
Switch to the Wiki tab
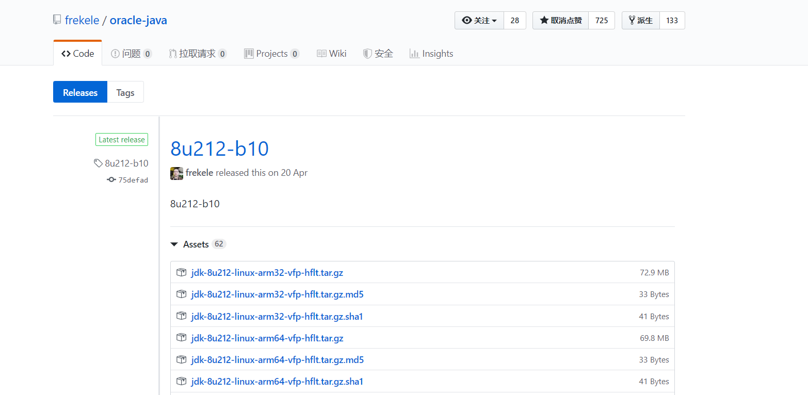[332, 53]
